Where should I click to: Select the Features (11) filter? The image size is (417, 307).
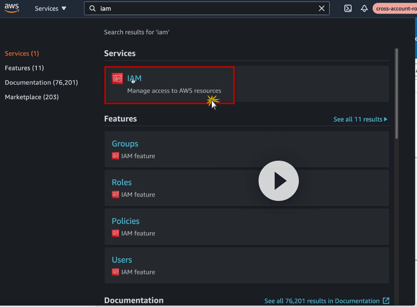(x=24, y=68)
